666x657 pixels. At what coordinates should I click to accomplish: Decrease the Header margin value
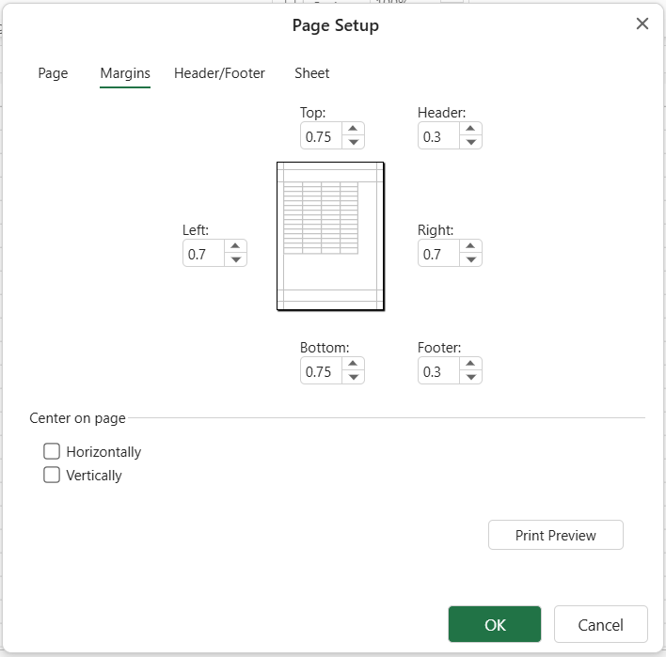470,142
